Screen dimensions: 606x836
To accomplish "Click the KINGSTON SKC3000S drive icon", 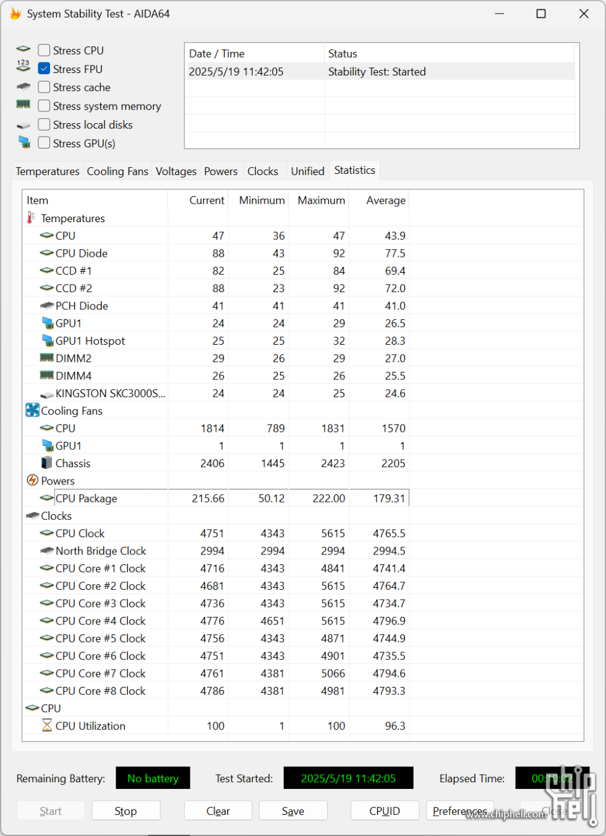I will point(47,394).
